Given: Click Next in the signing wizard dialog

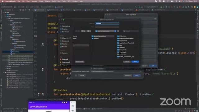Looking at the screenshot, I should point(137,75).
